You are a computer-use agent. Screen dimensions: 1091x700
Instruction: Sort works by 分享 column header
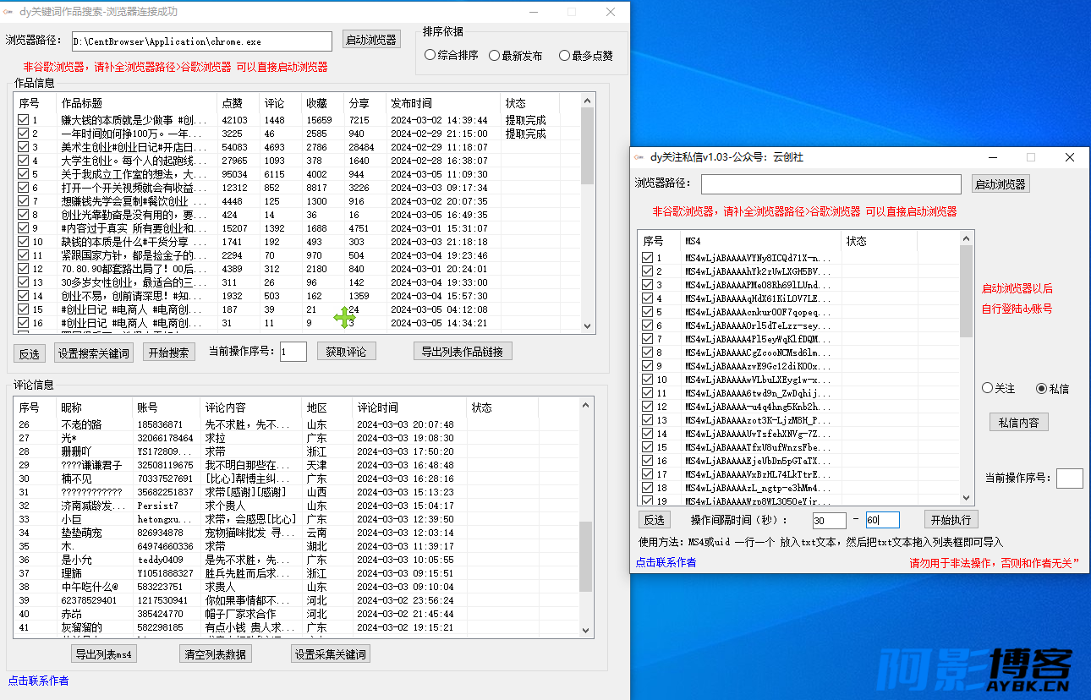click(x=365, y=103)
